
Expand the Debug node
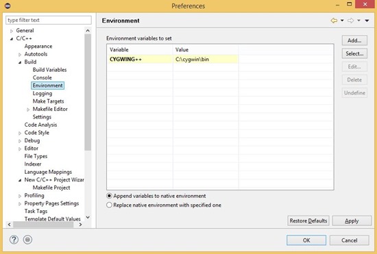20,141
